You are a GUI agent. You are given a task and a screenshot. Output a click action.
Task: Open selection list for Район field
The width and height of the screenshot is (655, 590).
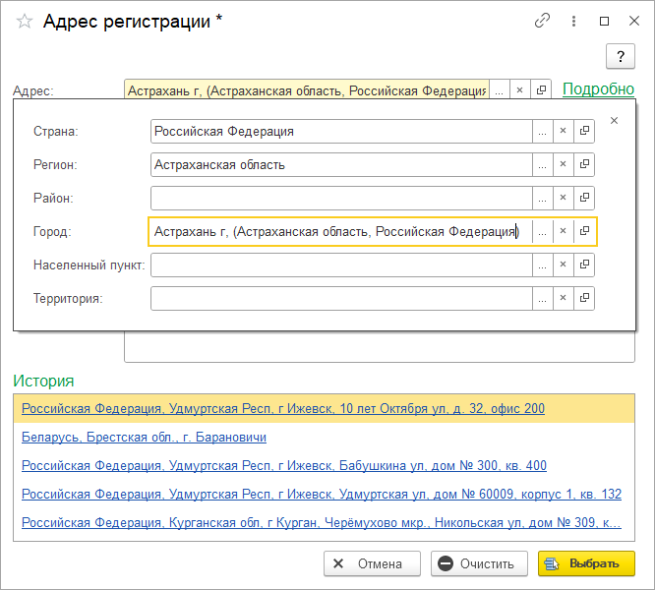(542, 198)
